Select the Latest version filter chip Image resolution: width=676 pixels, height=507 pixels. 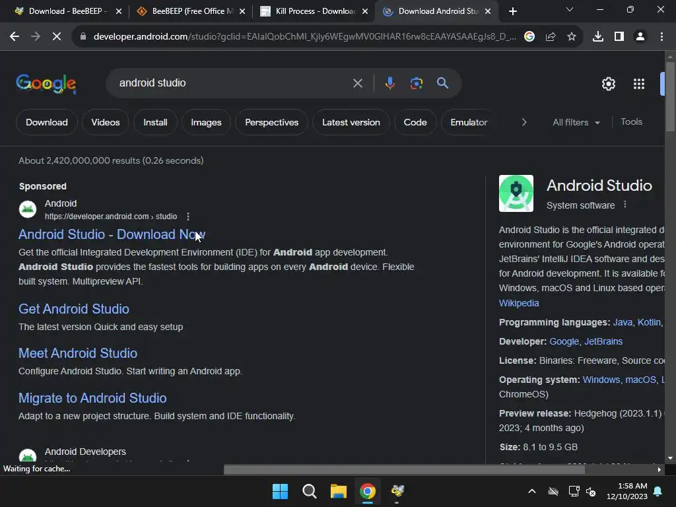tap(351, 122)
